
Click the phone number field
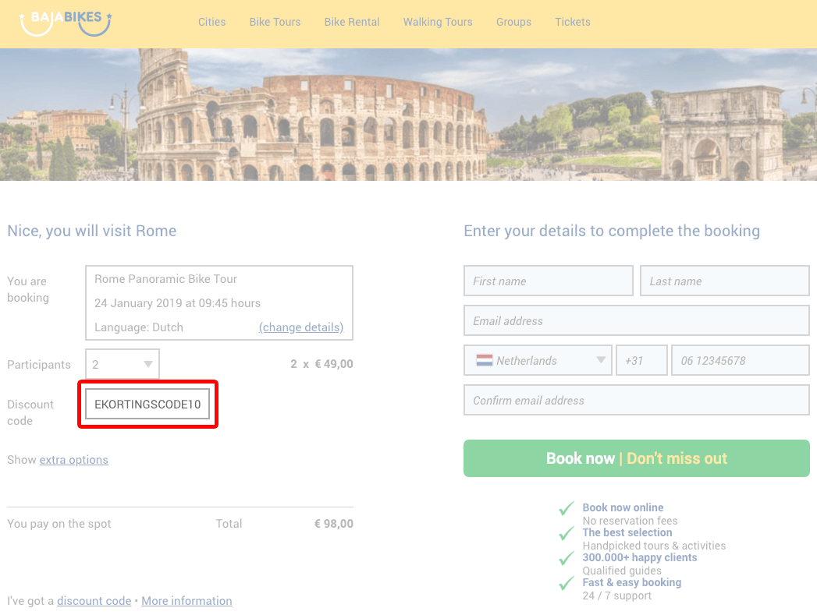740,360
